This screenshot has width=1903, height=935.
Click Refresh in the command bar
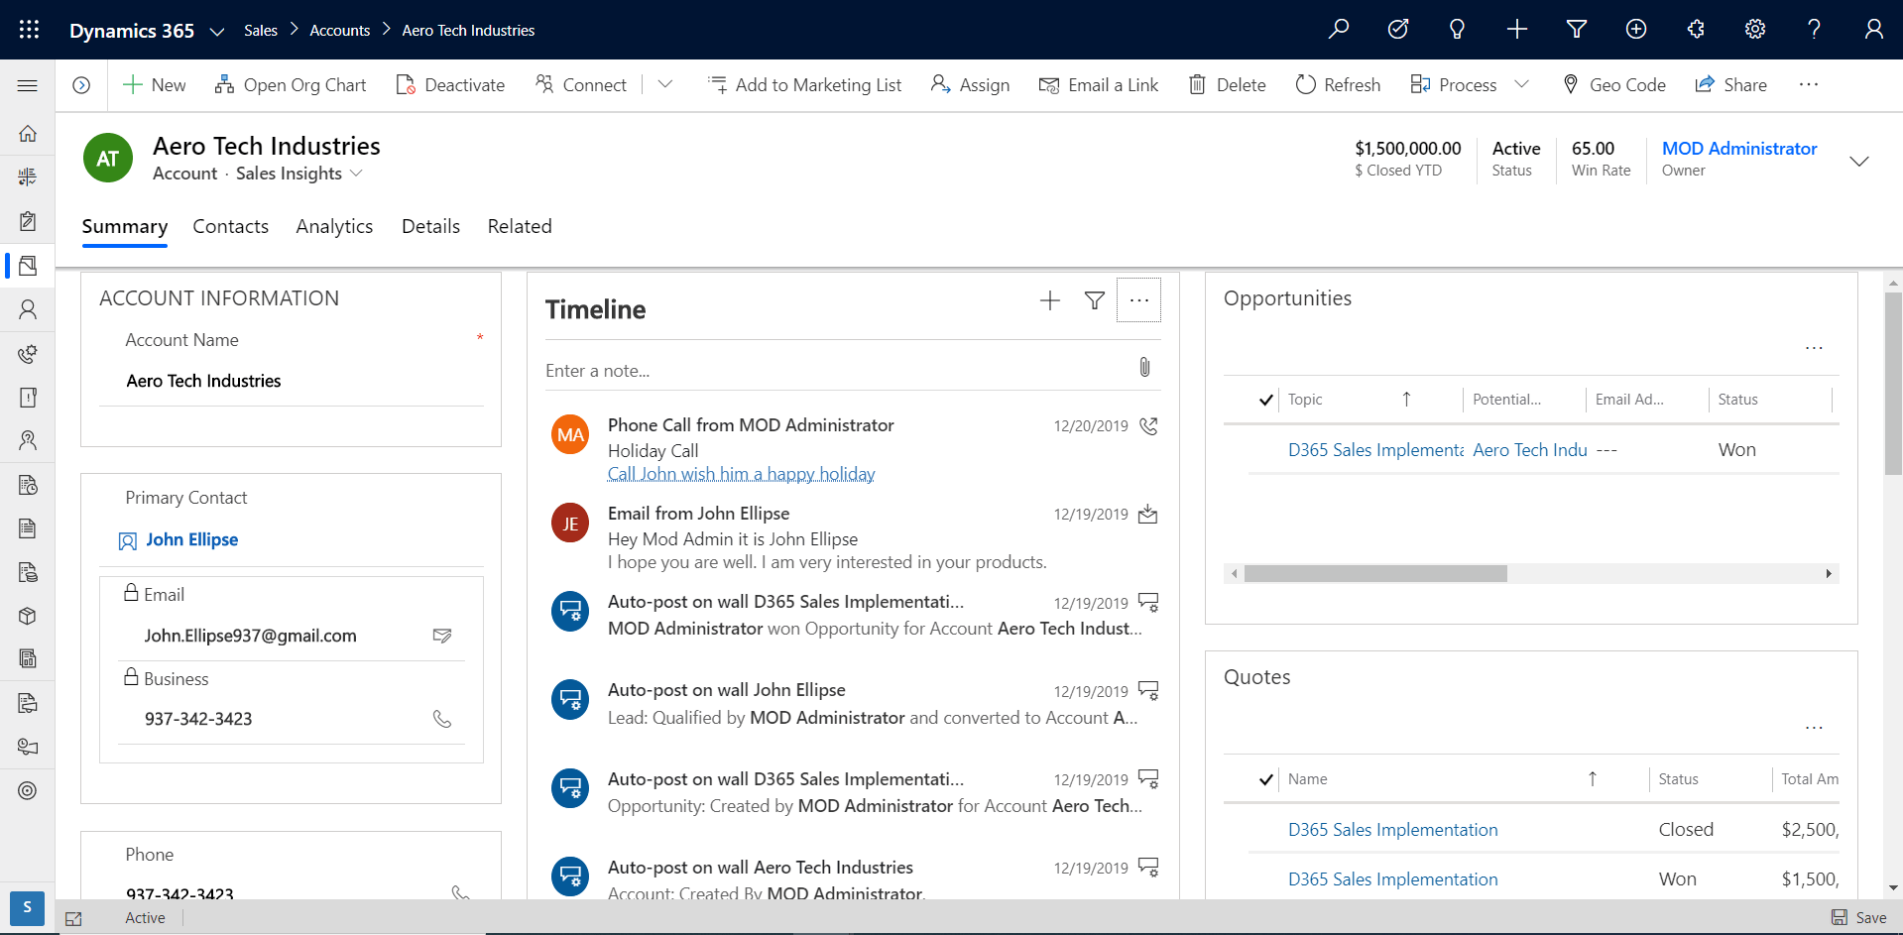pyautogui.click(x=1338, y=85)
